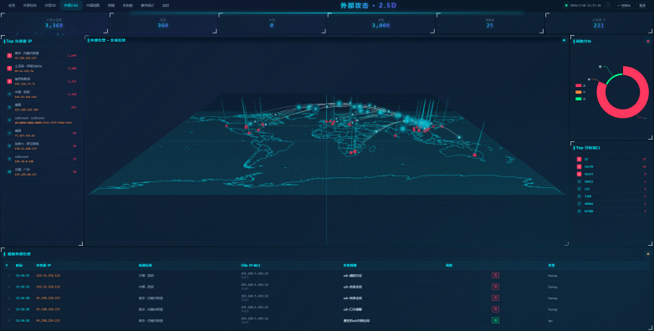This screenshot has width=654, height=331.
Task: Click the attacker IP in alert row 5
Action: (49, 321)
